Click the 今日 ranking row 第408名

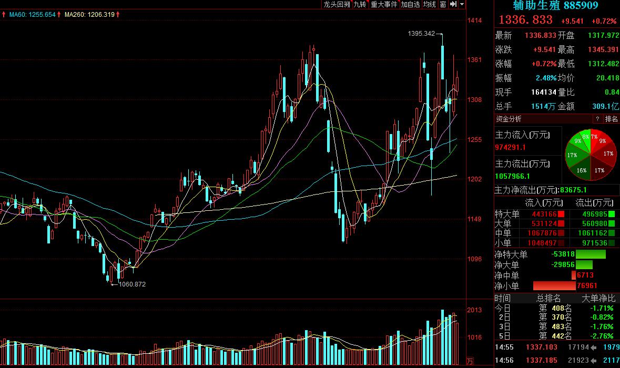555,308
